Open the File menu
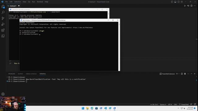This screenshot has height=111, width=198. [6, 2]
